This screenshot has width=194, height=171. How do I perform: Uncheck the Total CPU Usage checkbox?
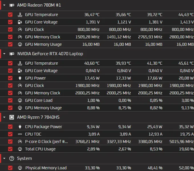[10, 149]
